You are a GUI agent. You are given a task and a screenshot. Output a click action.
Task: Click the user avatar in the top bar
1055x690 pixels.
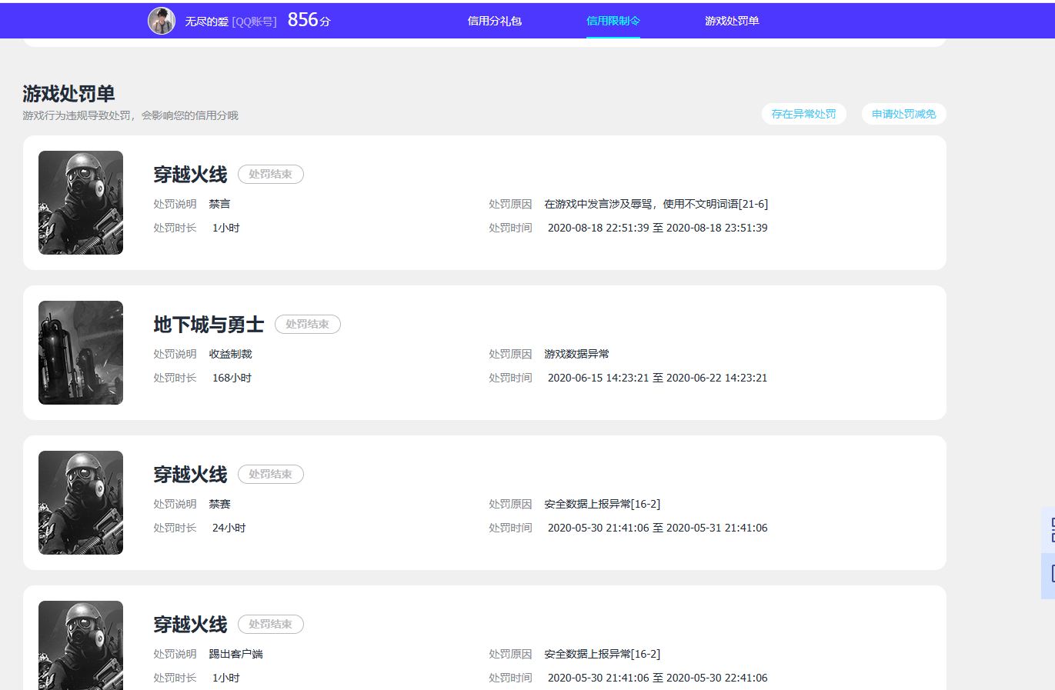point(162,21)
